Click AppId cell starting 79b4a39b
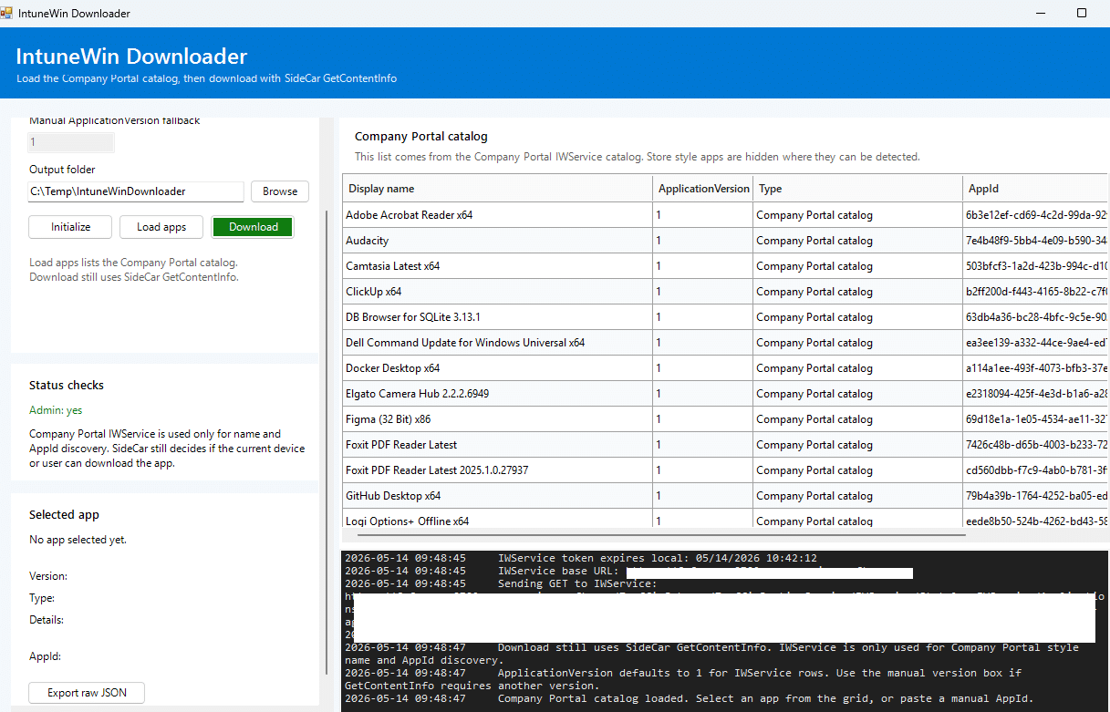 coord(1036,496)
